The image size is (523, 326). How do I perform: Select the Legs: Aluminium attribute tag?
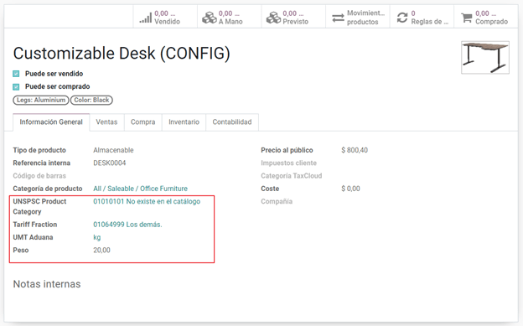(41, 100)
